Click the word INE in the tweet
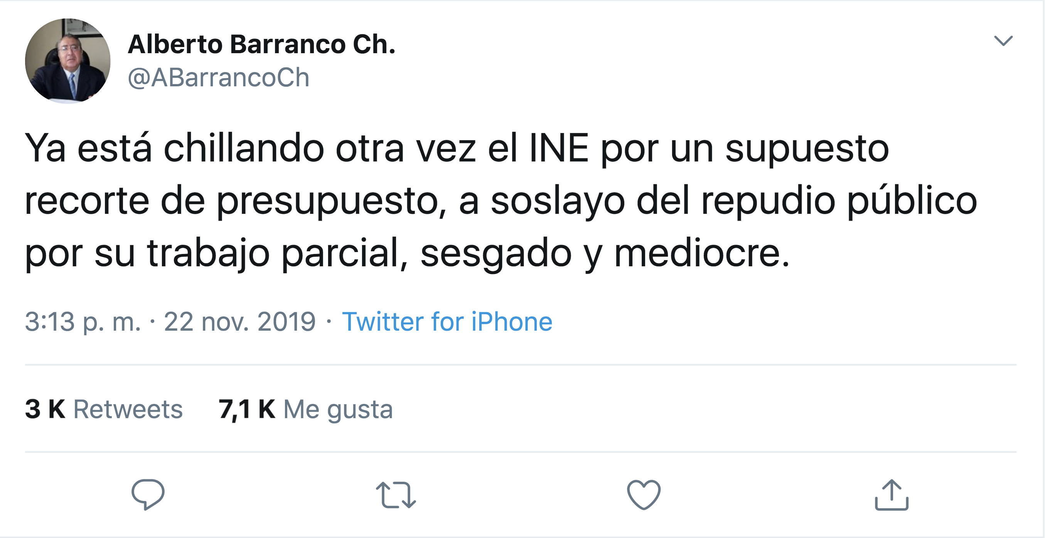The width and height of the screenshot is (1045, 538). pos(559,148)
